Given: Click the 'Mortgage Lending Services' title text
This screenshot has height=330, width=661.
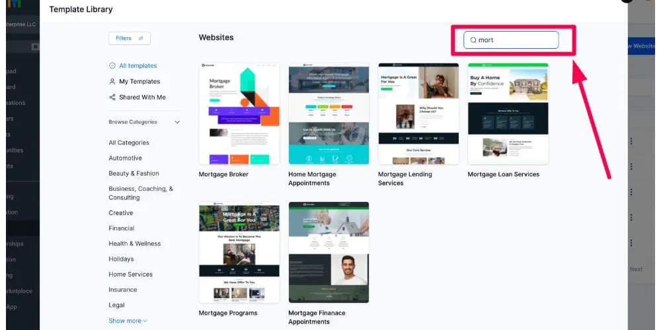Looking at the screenshot, I should (405, 178).
